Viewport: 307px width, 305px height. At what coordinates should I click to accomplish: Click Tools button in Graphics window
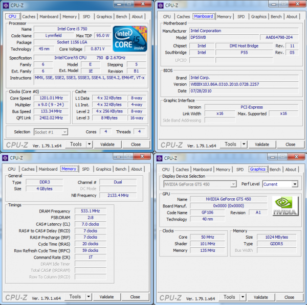point(229,297)
